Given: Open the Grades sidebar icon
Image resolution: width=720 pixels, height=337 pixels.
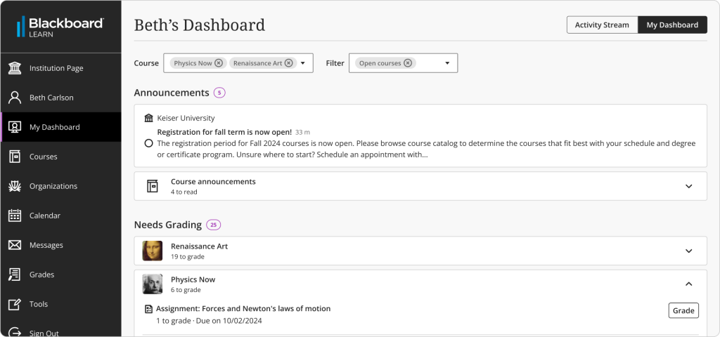Looking at the screenshot, I should point(15,275).
